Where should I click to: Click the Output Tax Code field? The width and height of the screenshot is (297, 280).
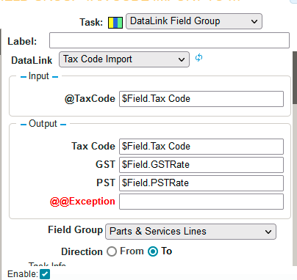click(x=201, y=147)
